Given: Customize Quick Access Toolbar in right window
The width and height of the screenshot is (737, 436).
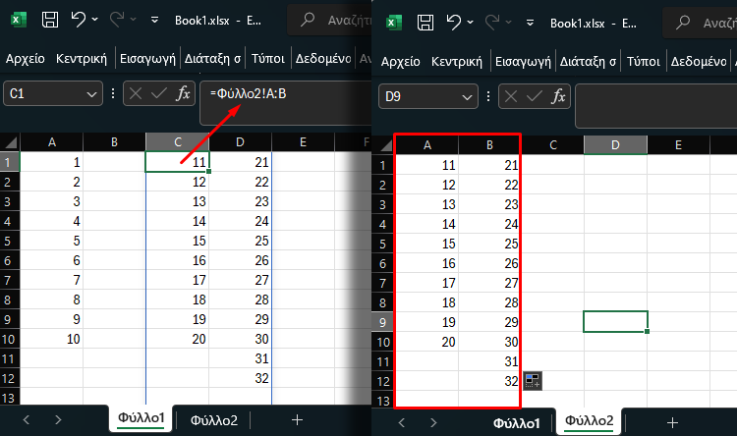Looking at the screenshot, I should [x=531, y=23].
